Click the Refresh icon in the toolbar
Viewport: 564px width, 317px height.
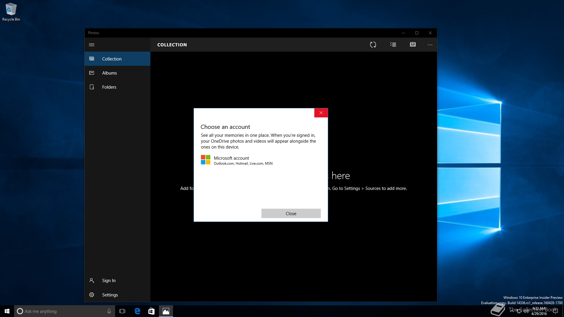click(373, 45)
